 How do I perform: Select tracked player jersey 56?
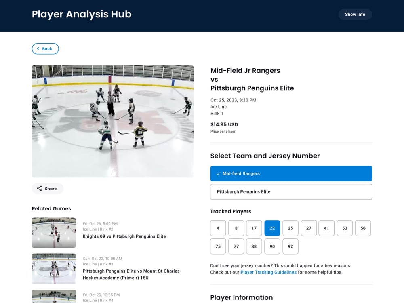coord(363,228)
